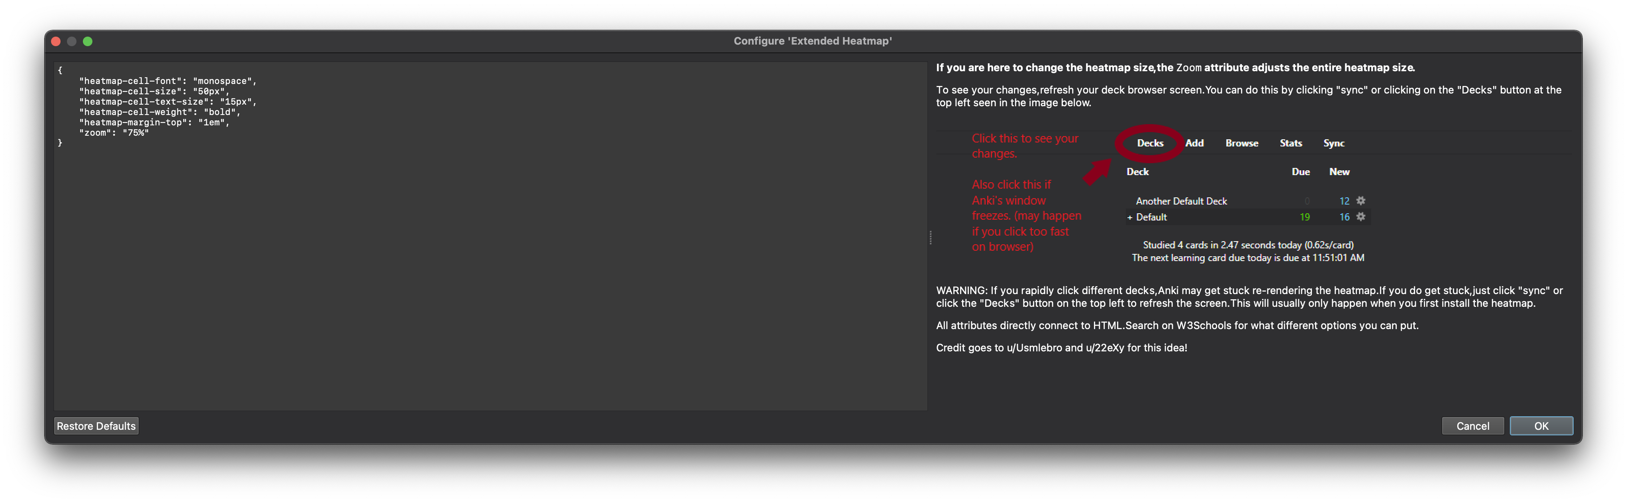Select the Add tab in the help image
The width and height of the screenshot is (1627, 503).
point(1194,143)
